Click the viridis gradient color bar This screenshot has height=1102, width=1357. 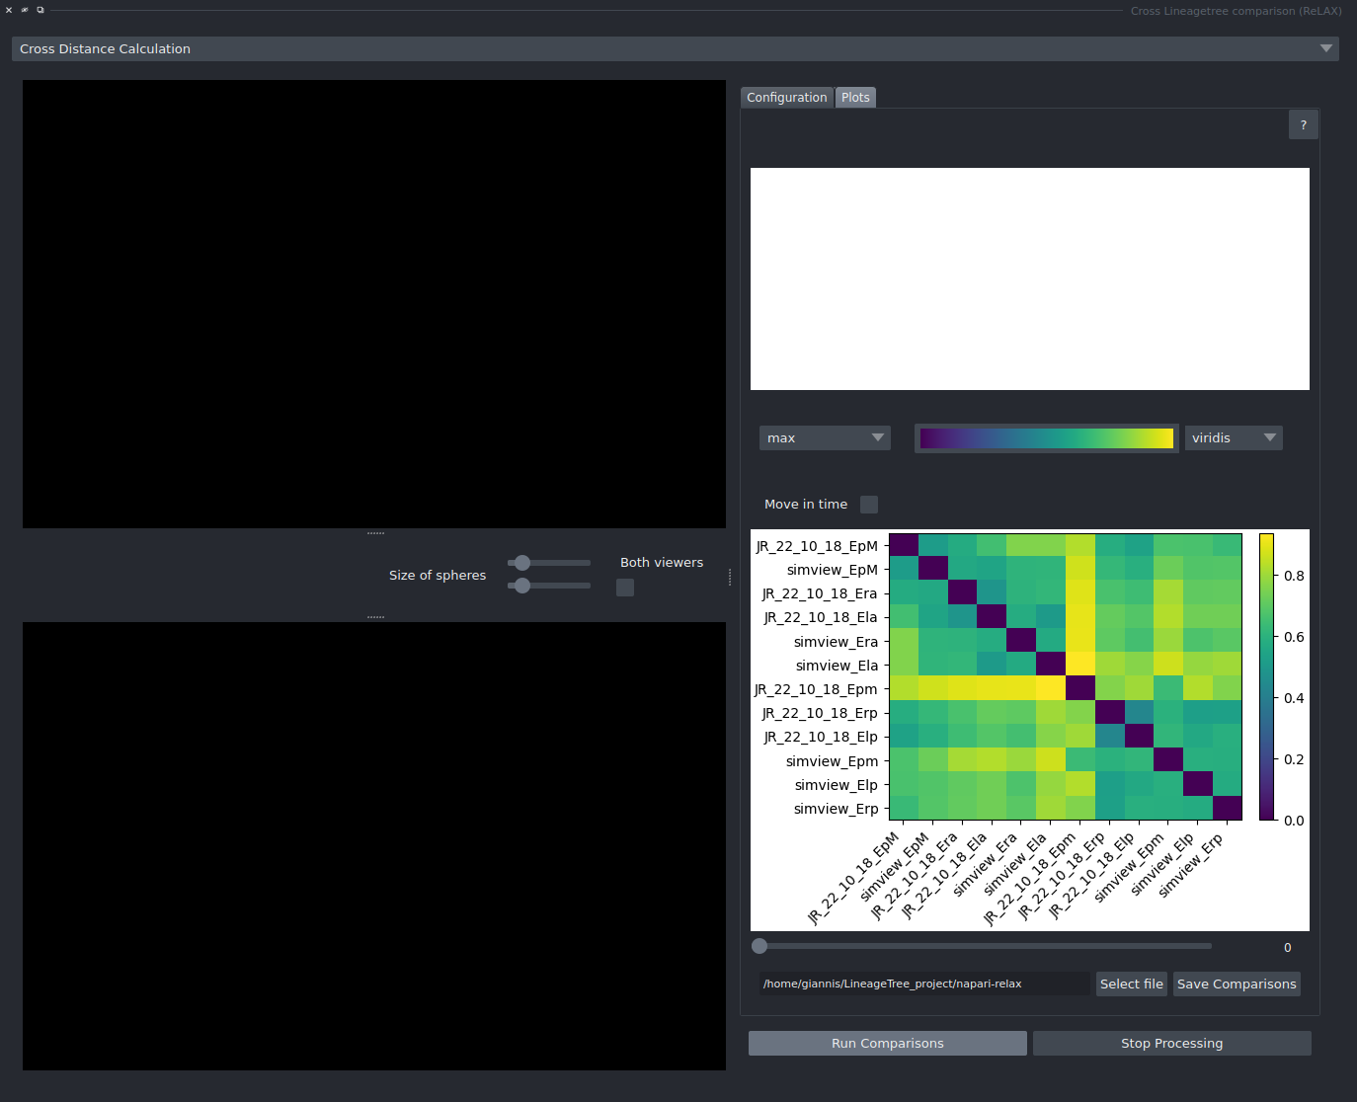tap(1045, 437)
